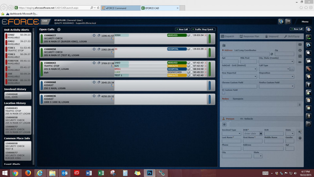This screenshot has height=177, width=314.
Task: Click the magnifier search icon in right sidebar
Action: pyautogui.click(x=308, y=53)
